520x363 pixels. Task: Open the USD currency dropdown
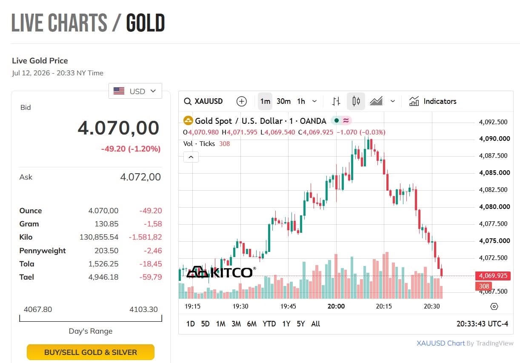pos(135,91)
